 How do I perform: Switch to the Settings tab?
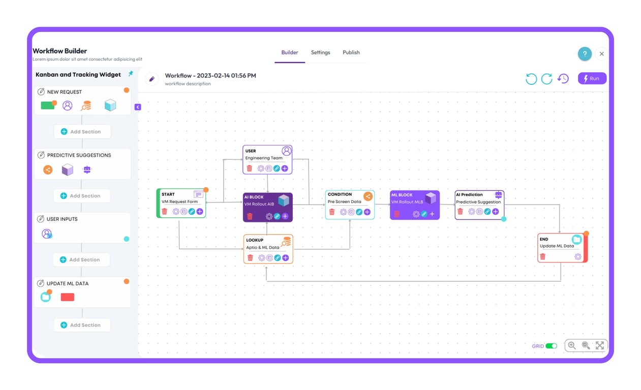[320, 52]
